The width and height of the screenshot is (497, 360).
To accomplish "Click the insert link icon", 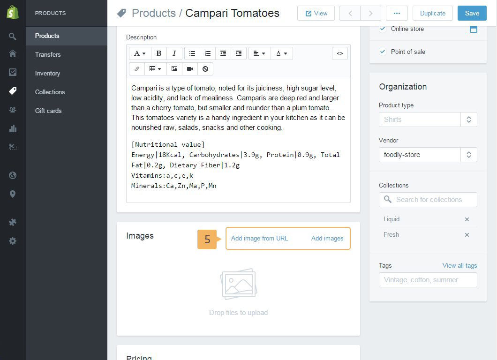I will pos(137,69).
